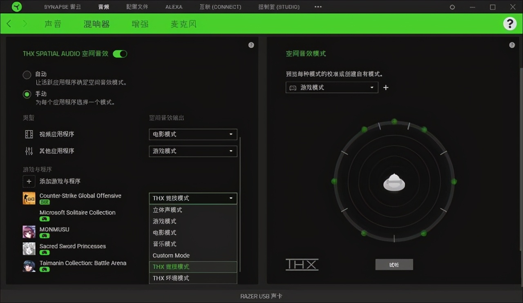Select the 手动 radio button

[27, 94]
